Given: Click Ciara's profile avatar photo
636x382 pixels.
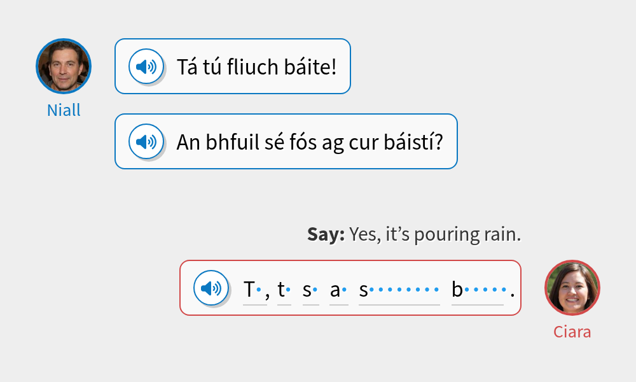Looking at the screenshot, I should point(572,288).
